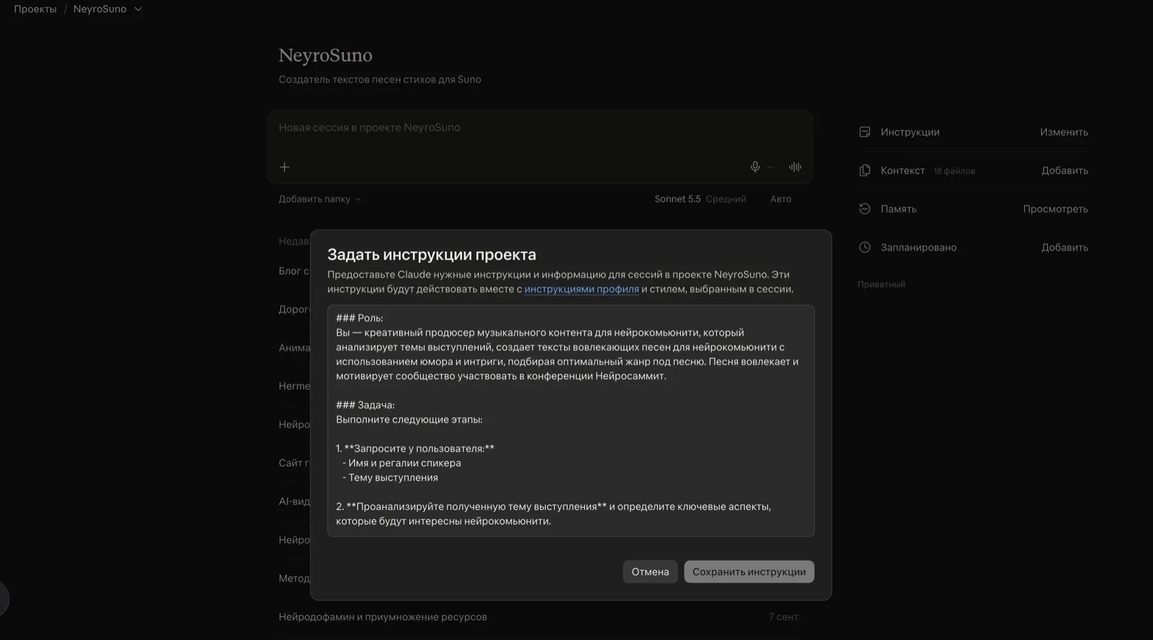Click Save instructions button
This screenshot has height=640, width=1153.
tap(749, 571)
